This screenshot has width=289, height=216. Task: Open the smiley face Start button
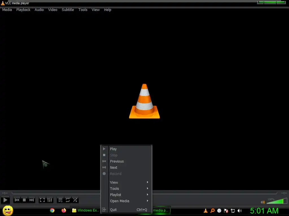(x=8, y=210)
